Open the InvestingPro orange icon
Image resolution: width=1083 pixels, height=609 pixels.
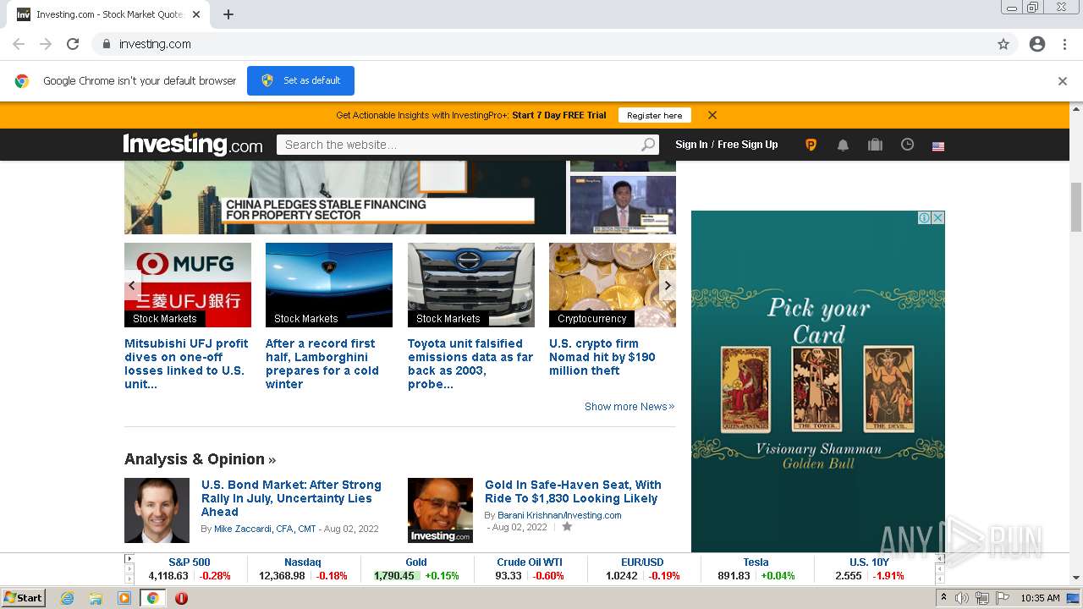(811, 145)
